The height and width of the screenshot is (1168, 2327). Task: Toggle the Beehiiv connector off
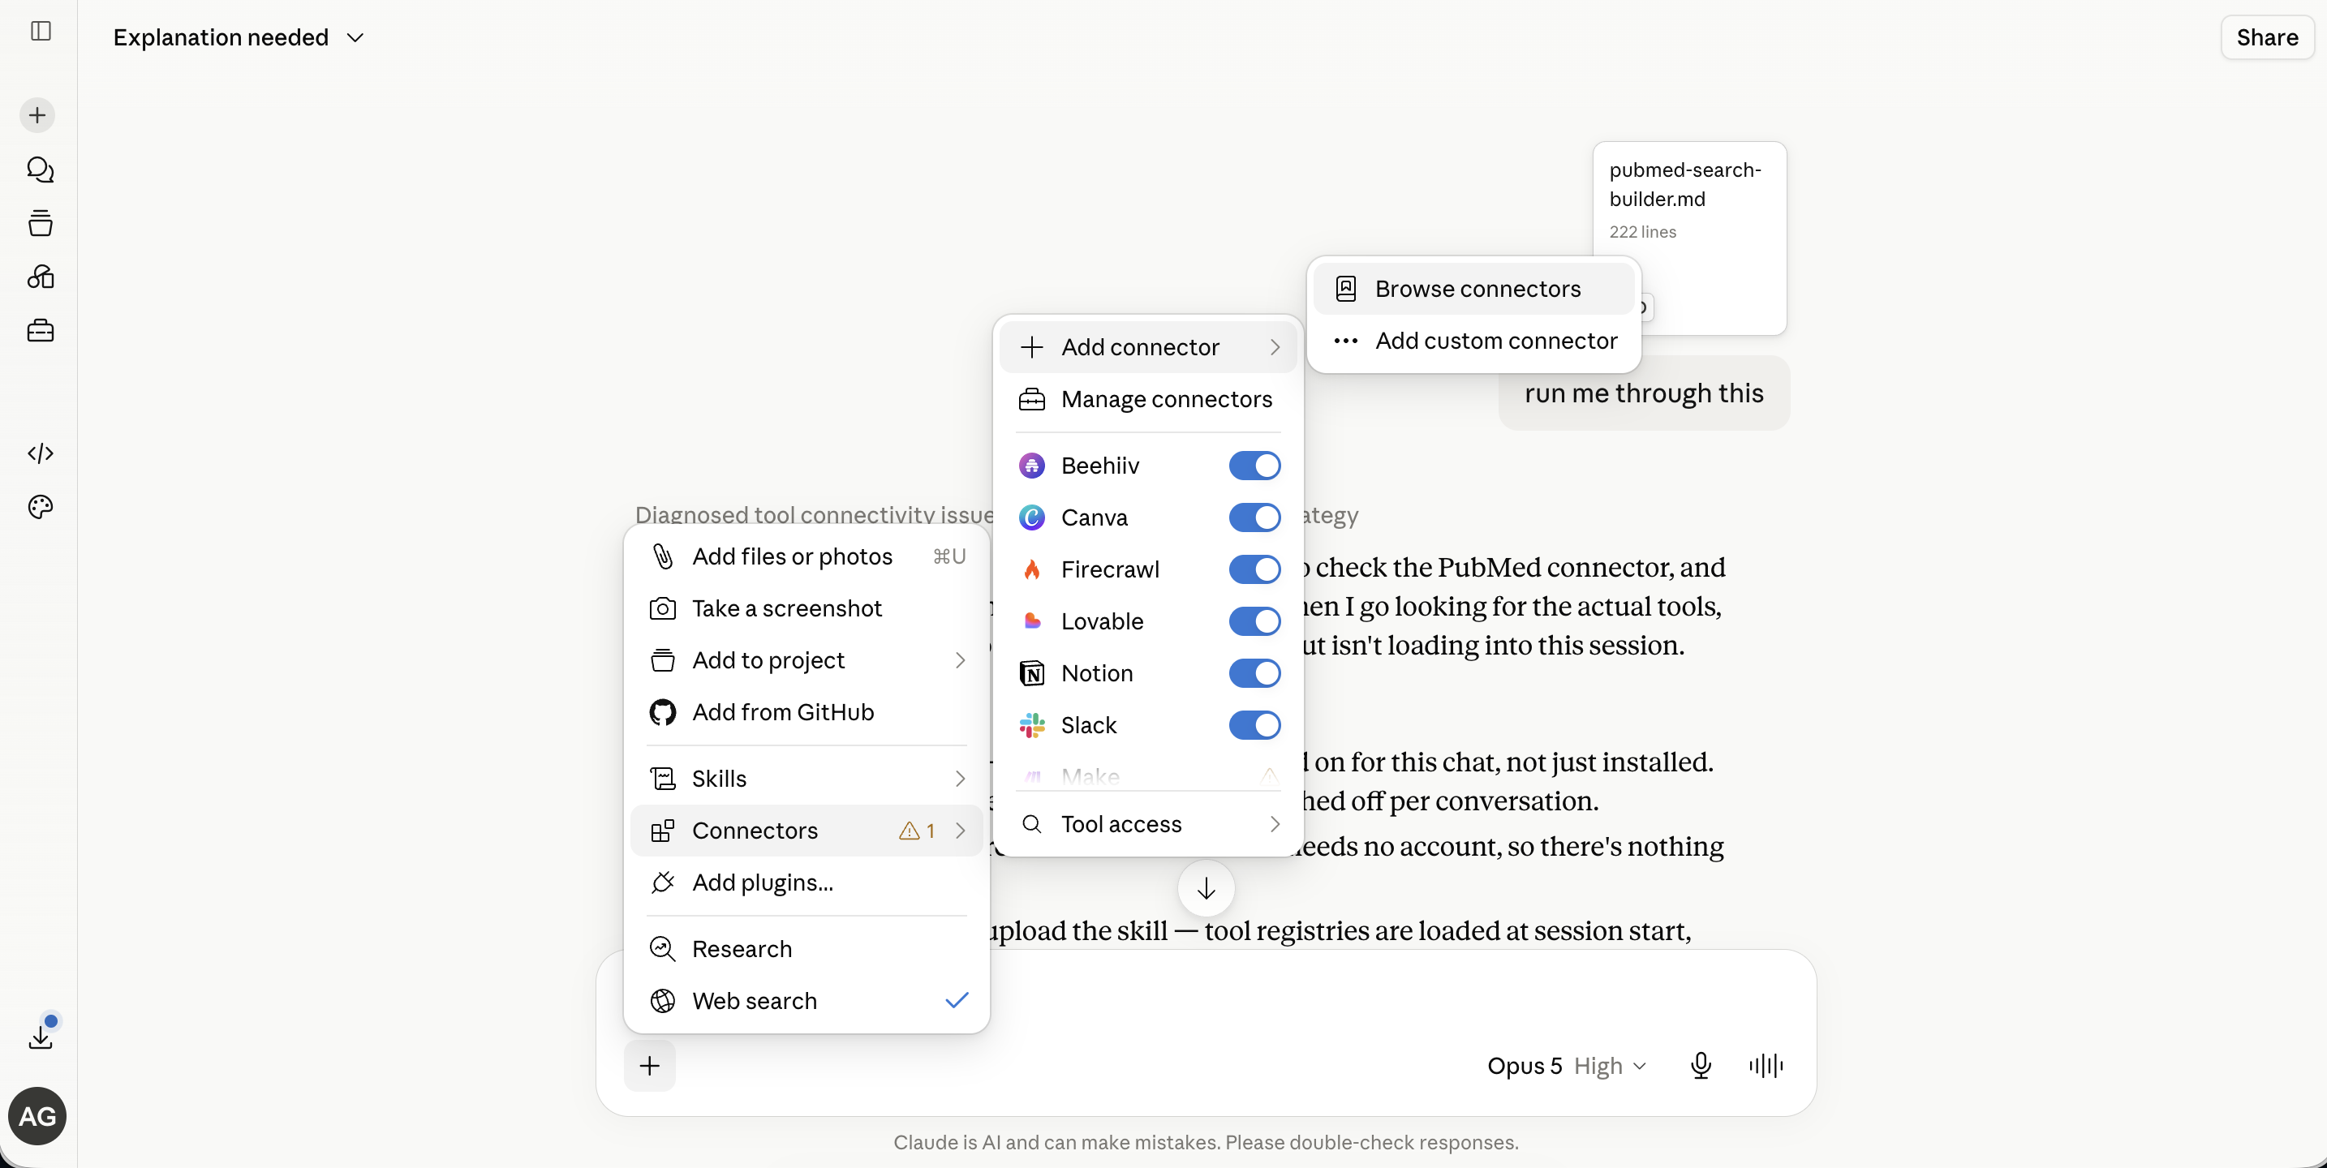(x=1254, y=466)
